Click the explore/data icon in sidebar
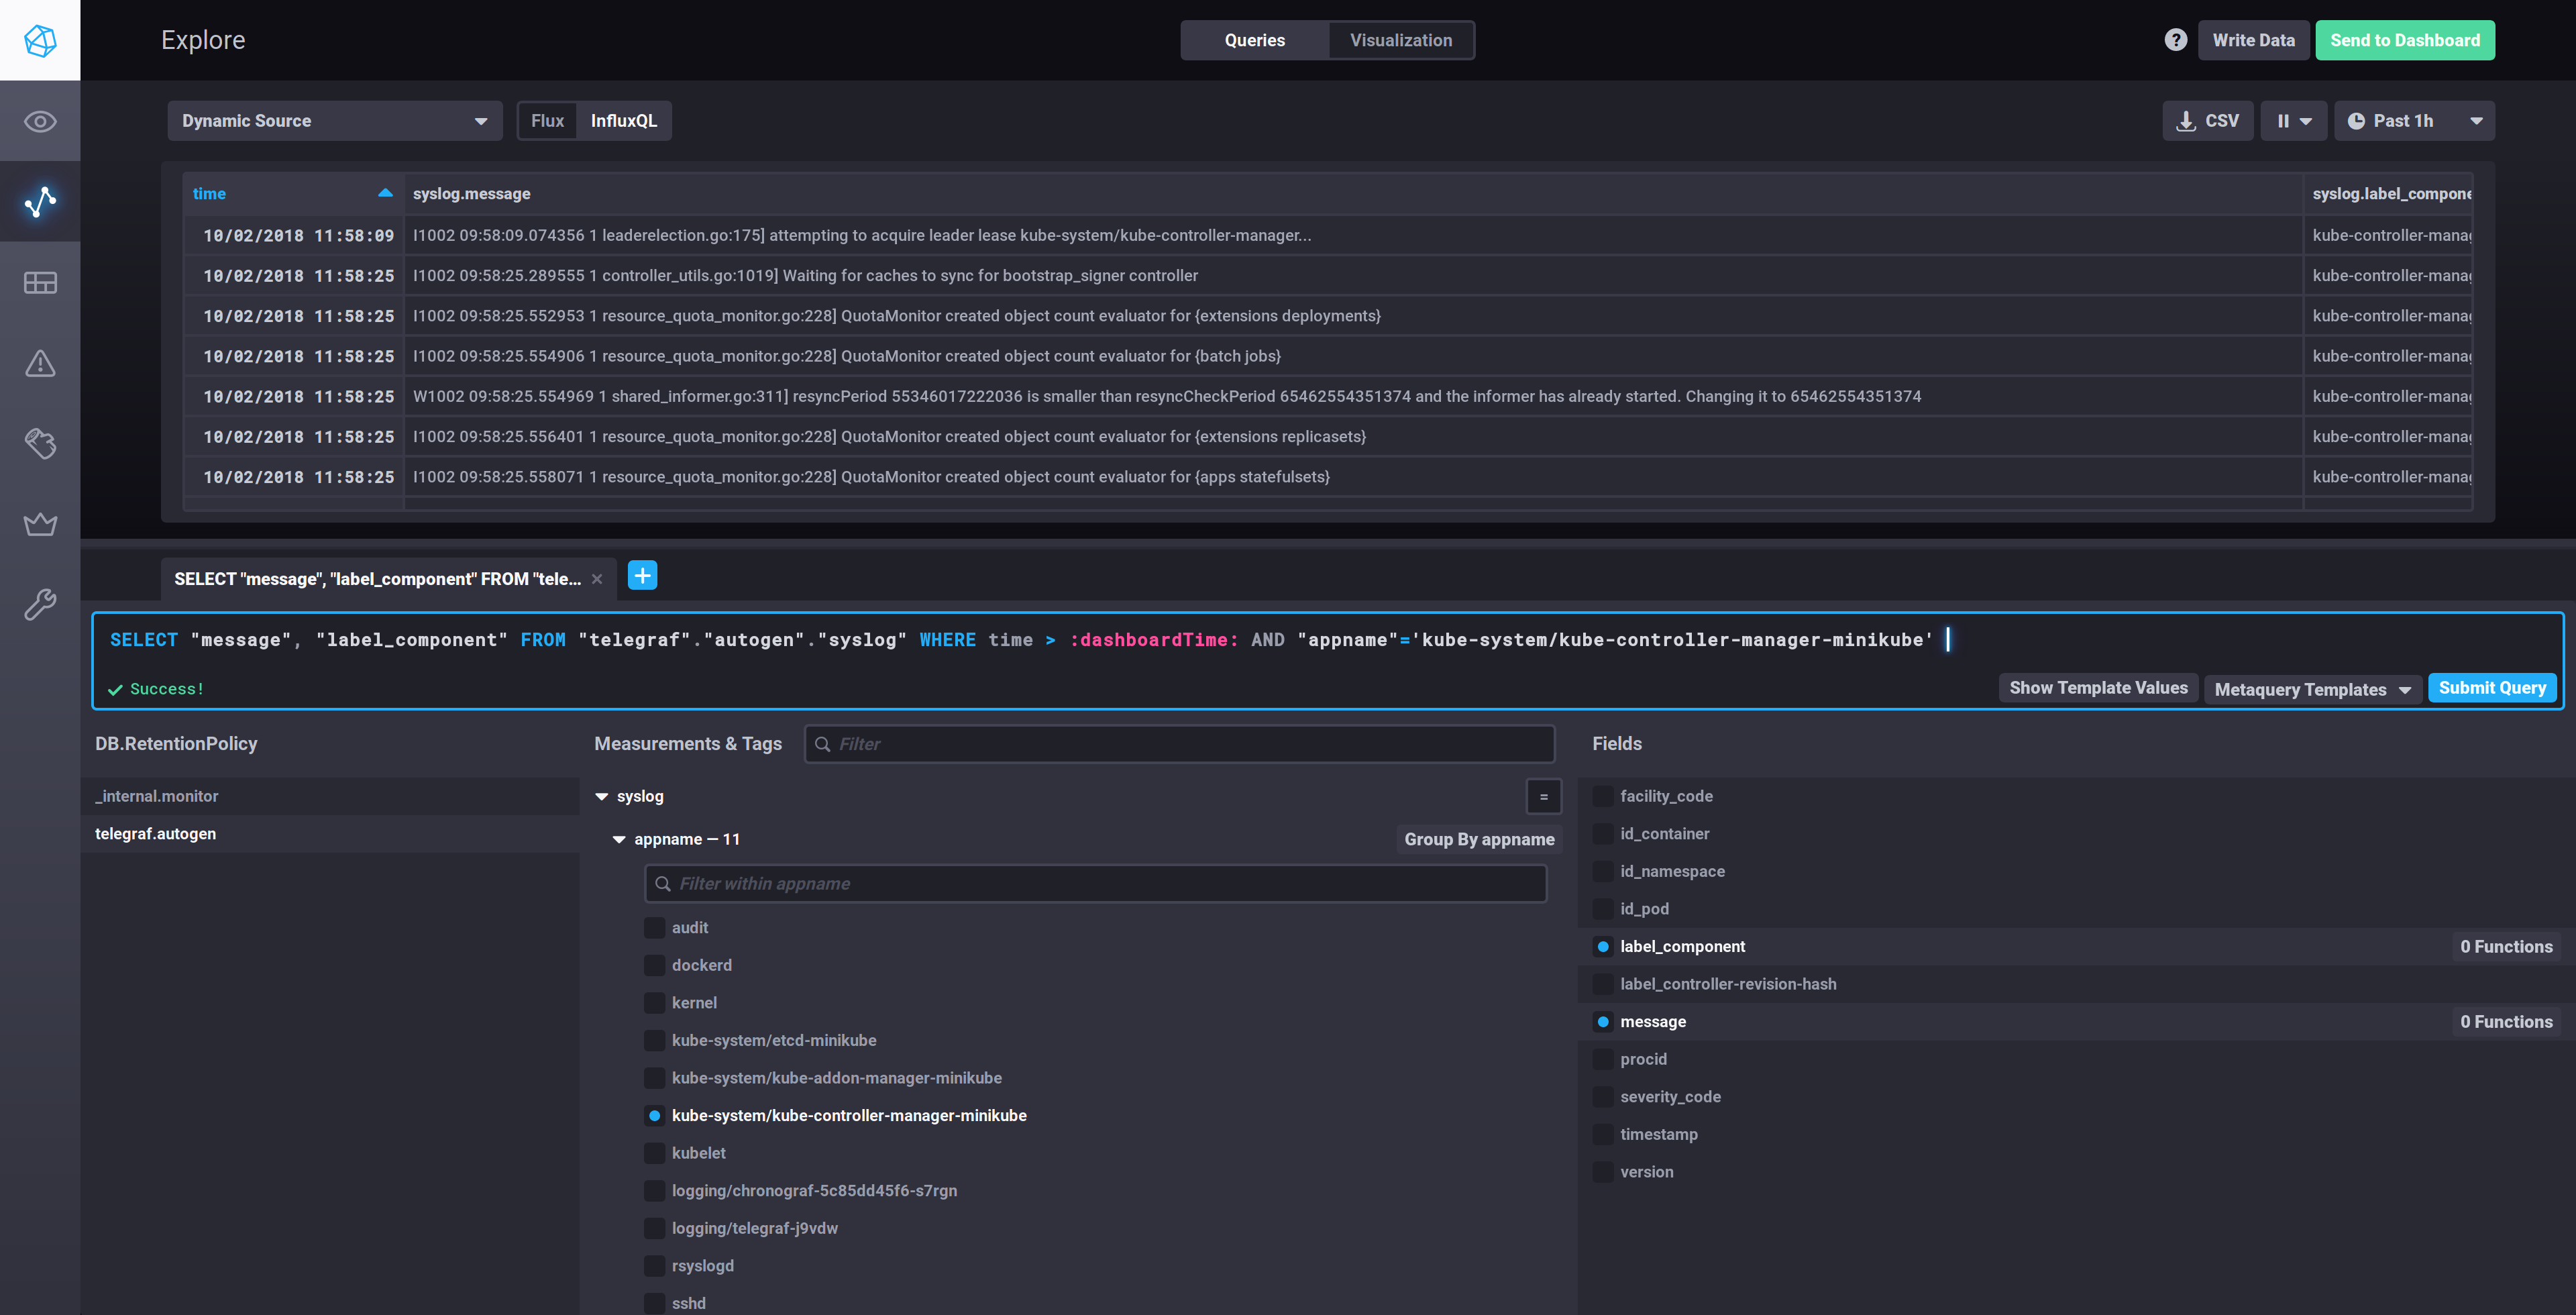The height and width of the screenshot is (1315, 2576). (40, 200)
